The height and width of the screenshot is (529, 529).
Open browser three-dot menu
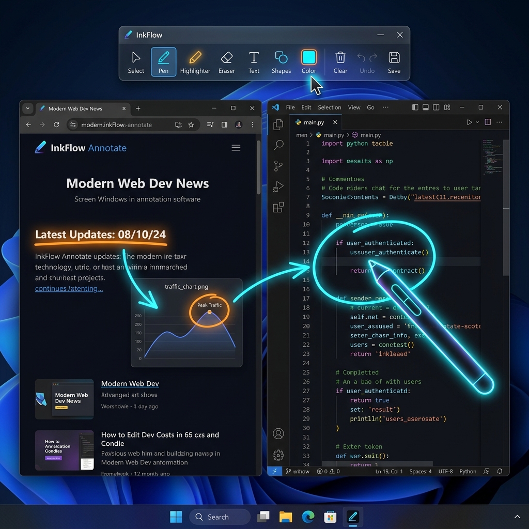[252, 125]
